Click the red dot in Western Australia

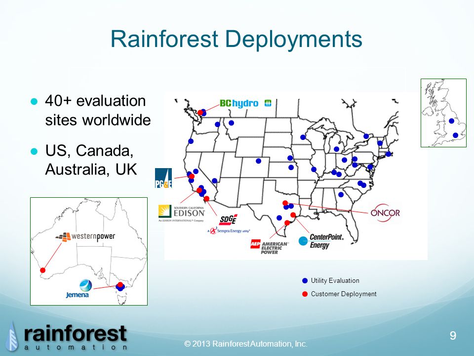43,270
